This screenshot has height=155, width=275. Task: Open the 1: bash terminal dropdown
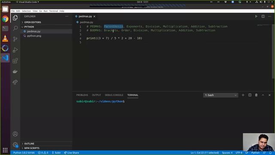coord(220,95)
